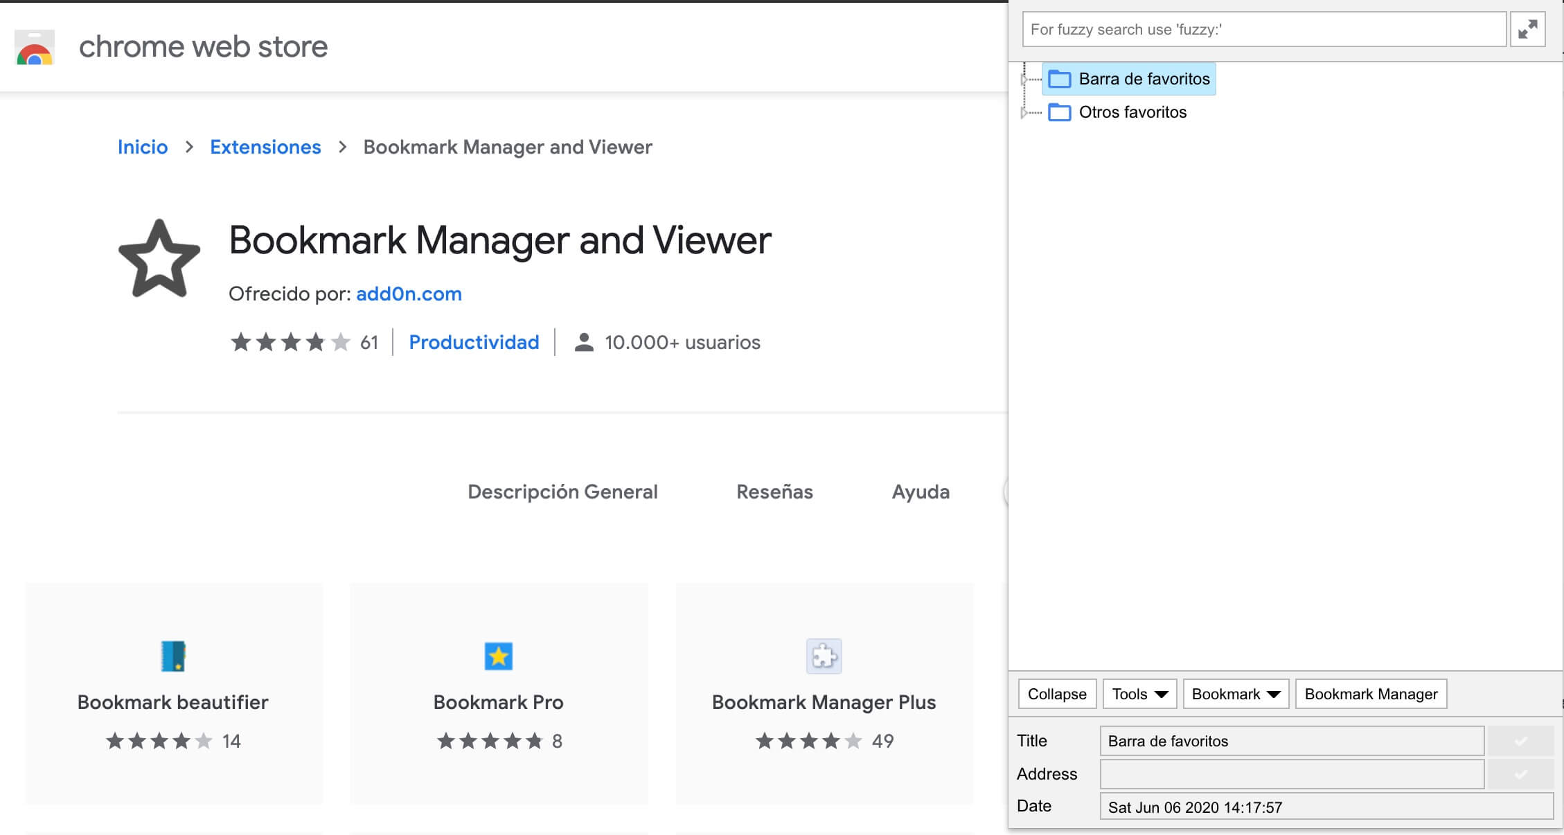Expand the Barra de favoritos tree node
This screenshot has height=835, width=1564.
pyautogui.click(x=1024, y=80)
